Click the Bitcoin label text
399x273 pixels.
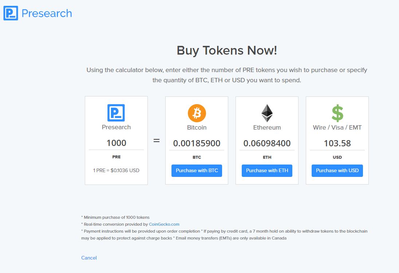[197, 127]
